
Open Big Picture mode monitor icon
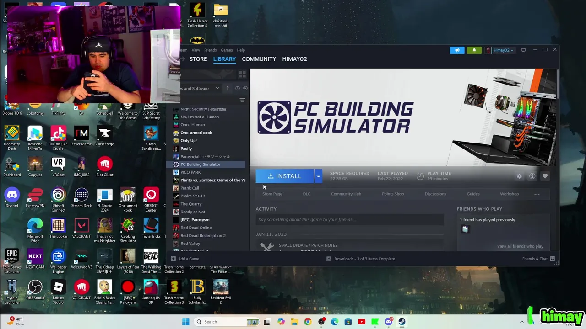tap(523, 50)
